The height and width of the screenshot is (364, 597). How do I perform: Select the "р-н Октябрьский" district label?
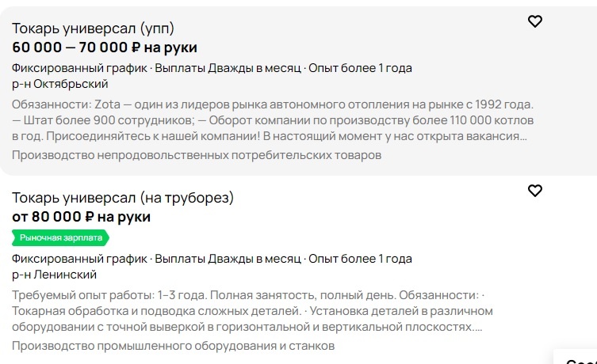(60, 84)
